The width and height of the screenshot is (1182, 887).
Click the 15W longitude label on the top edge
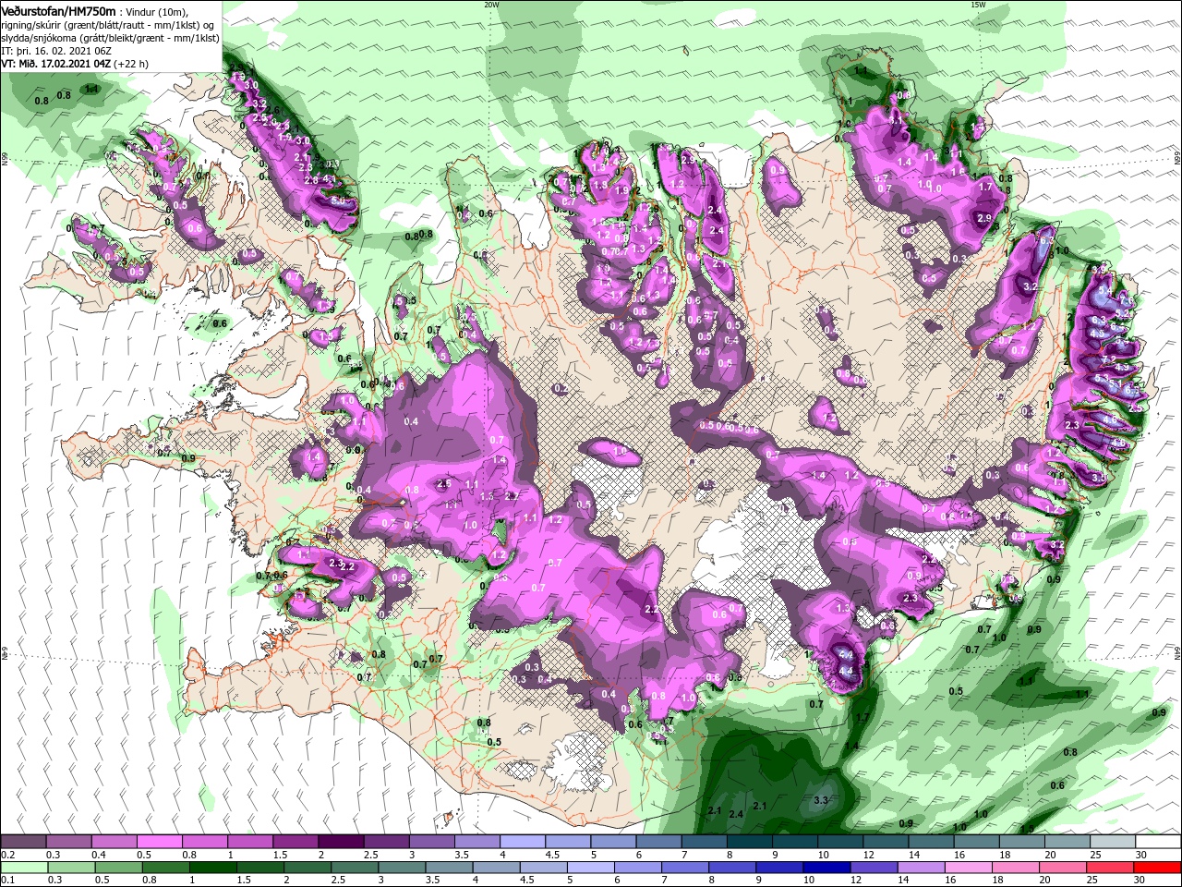(978, 5)
